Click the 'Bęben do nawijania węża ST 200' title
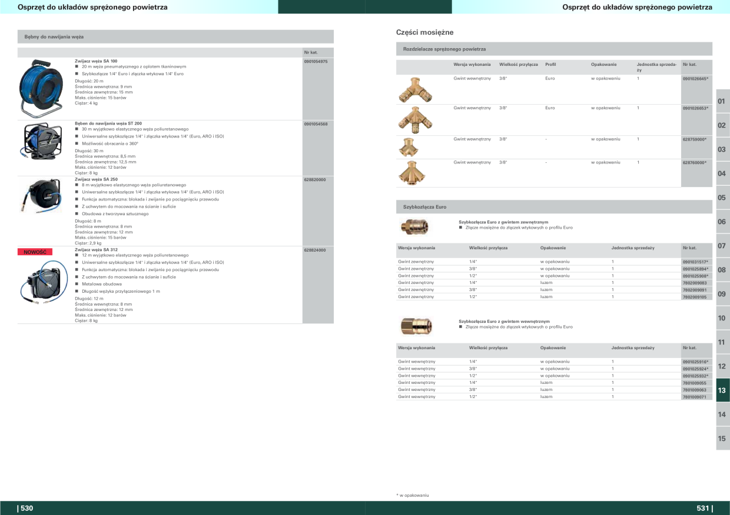Image resolution: width=730 pixels, height=515 pixels. (108, 124)
